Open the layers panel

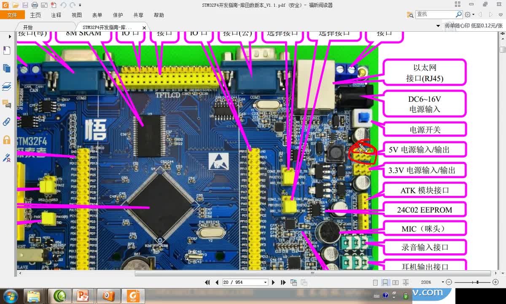click(x=6, y=87)
